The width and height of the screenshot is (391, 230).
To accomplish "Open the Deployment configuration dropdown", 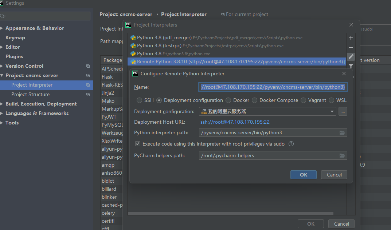I will [267, 111].
